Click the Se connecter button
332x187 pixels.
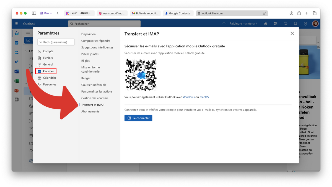138,118
